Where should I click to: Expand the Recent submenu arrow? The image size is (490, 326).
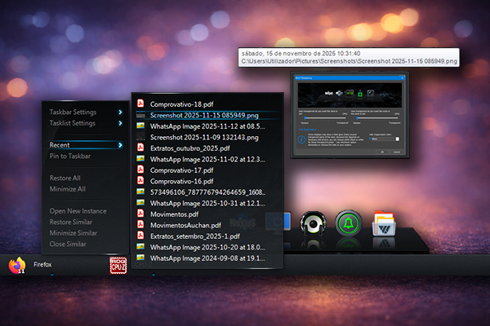[x=120, y=145]
